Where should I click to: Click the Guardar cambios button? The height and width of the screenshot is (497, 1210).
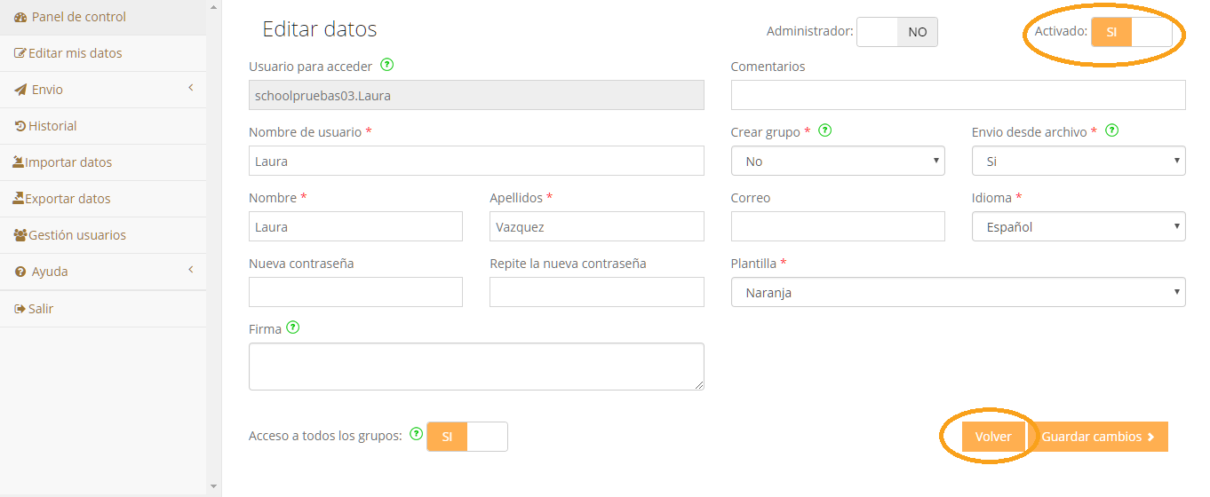[1097, 437]
